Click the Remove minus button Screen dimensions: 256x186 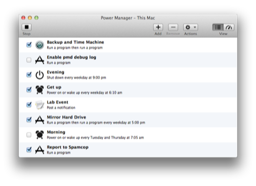173,27
